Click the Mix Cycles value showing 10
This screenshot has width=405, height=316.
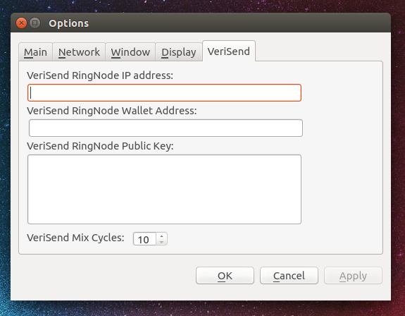pos(144,239)
